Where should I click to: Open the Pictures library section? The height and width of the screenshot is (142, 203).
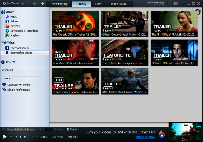point(15,26)
